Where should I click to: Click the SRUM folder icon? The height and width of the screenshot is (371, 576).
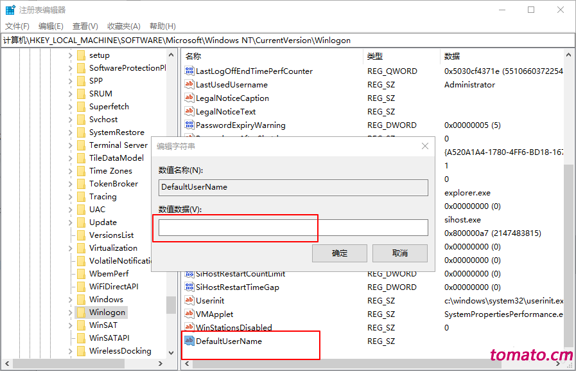(x=81, y=94)
